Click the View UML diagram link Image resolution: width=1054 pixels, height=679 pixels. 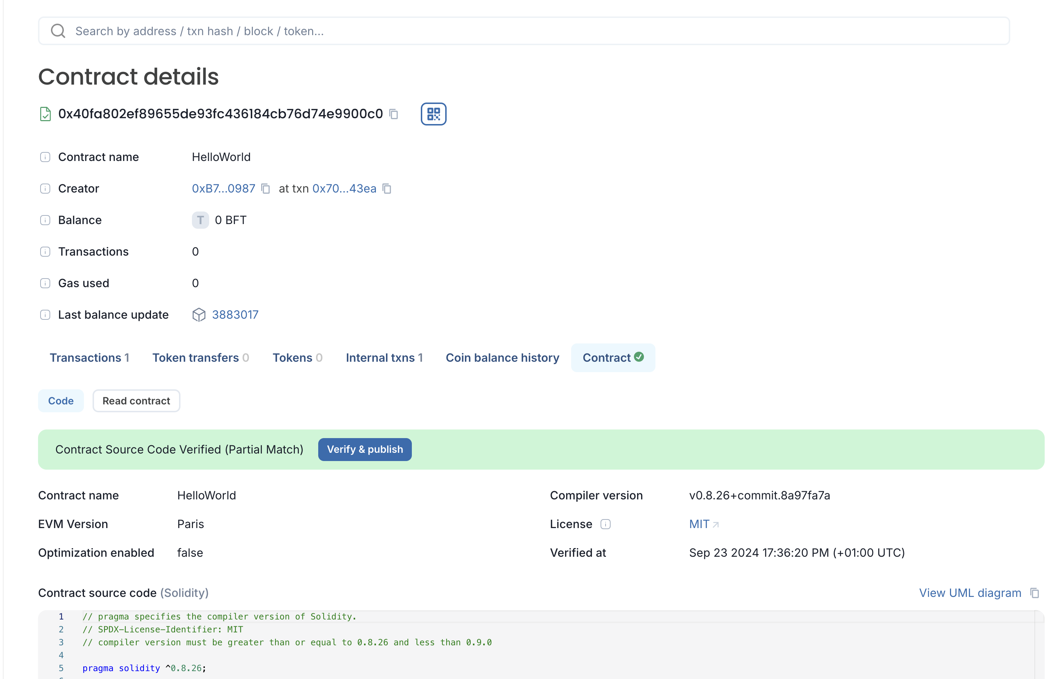click(x=970, y=592)
